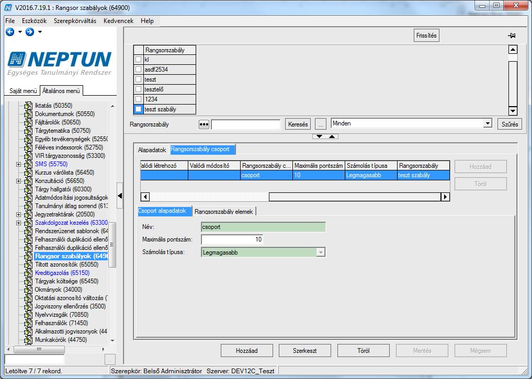Screen dimensions: 532x379
Task: Click the Munkakörök (44750) tree icon
Action: 28,340
